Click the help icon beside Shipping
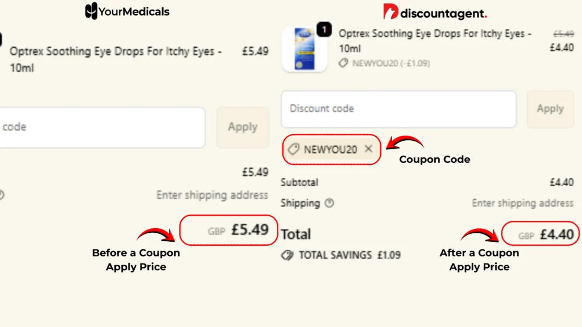The width and height of the screenshot is (582, 327). point(329,203)
